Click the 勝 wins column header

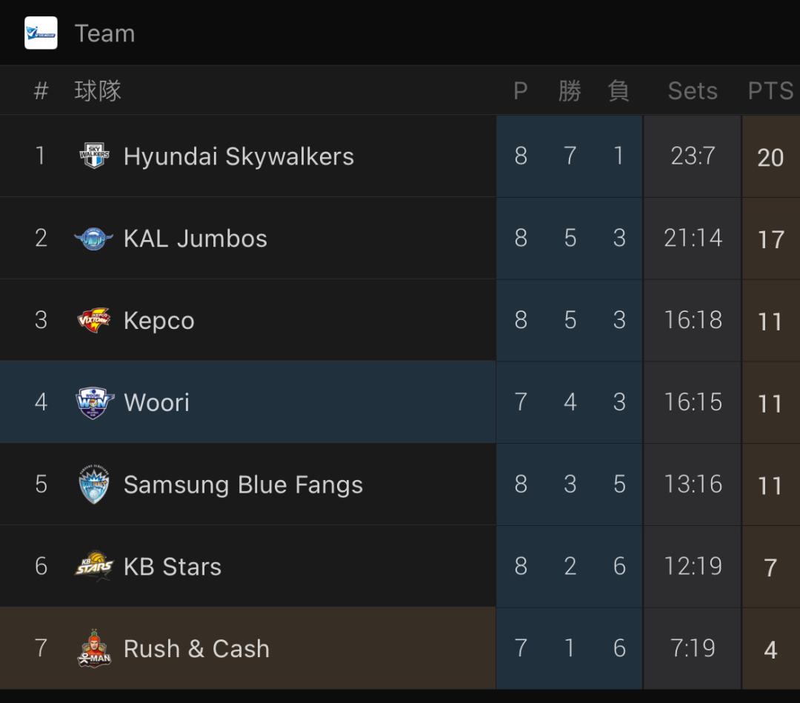click(570, 91)
